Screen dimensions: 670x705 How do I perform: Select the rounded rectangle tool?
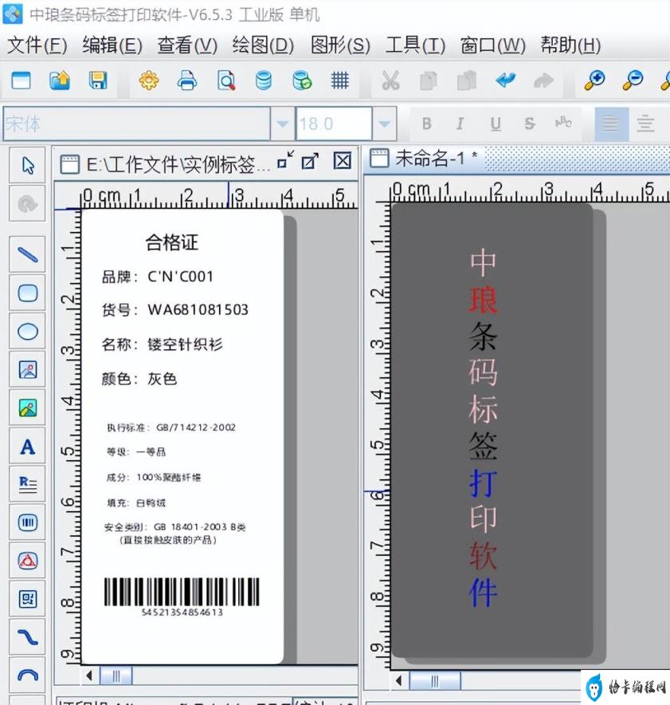pyautogui.click(x=28, y=293)
